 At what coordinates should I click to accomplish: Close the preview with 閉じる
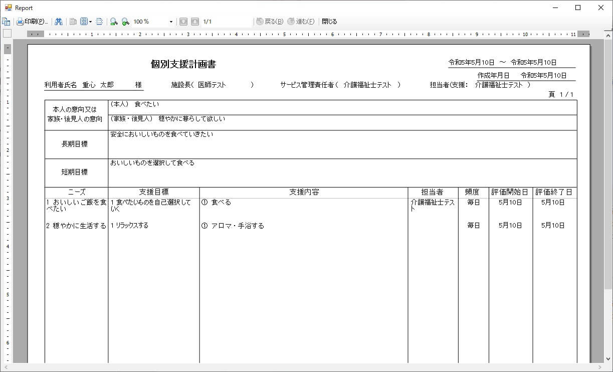pyautogui.click(x=329, y=21)
